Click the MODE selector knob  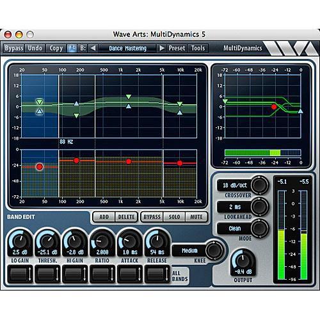[259, 228]
